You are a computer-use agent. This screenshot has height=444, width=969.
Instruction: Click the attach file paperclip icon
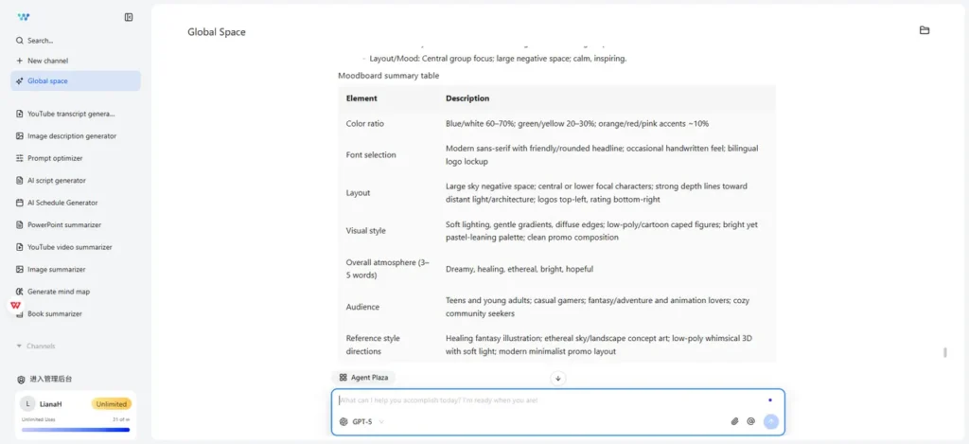pos(734,421)
